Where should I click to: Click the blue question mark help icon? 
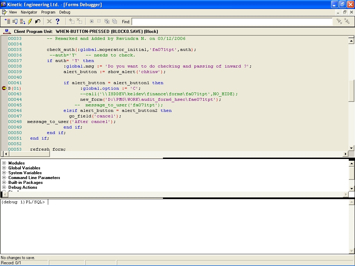point(58,21)
